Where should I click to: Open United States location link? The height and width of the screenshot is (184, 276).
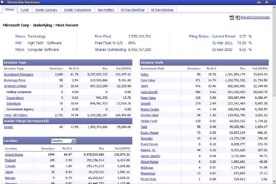[14, 155]
